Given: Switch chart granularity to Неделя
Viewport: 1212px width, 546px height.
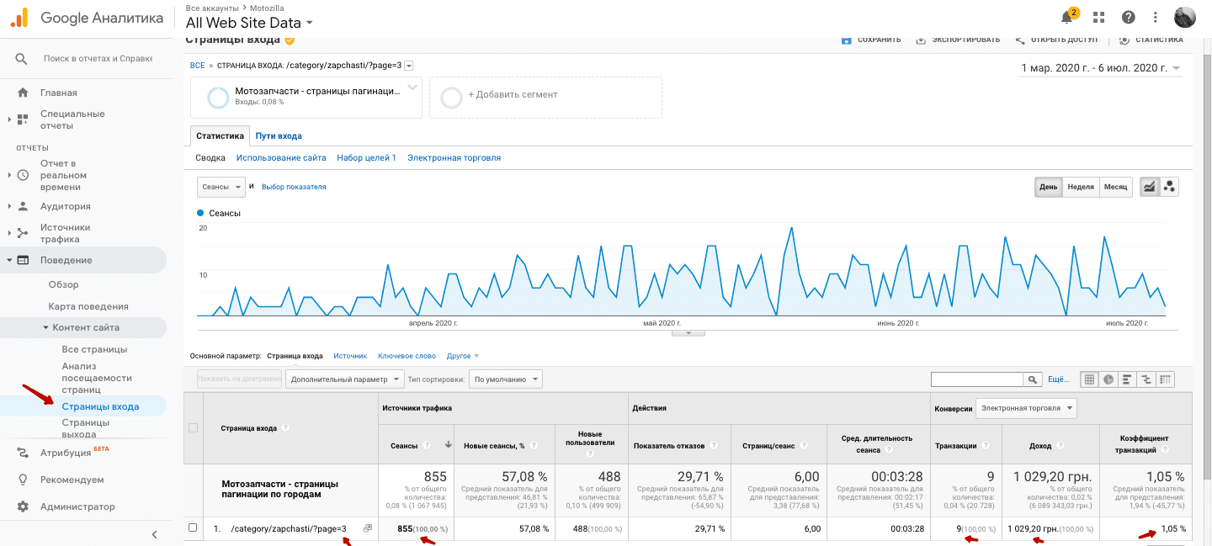Looking at the screenshot, I should (x=1080, y=187).
